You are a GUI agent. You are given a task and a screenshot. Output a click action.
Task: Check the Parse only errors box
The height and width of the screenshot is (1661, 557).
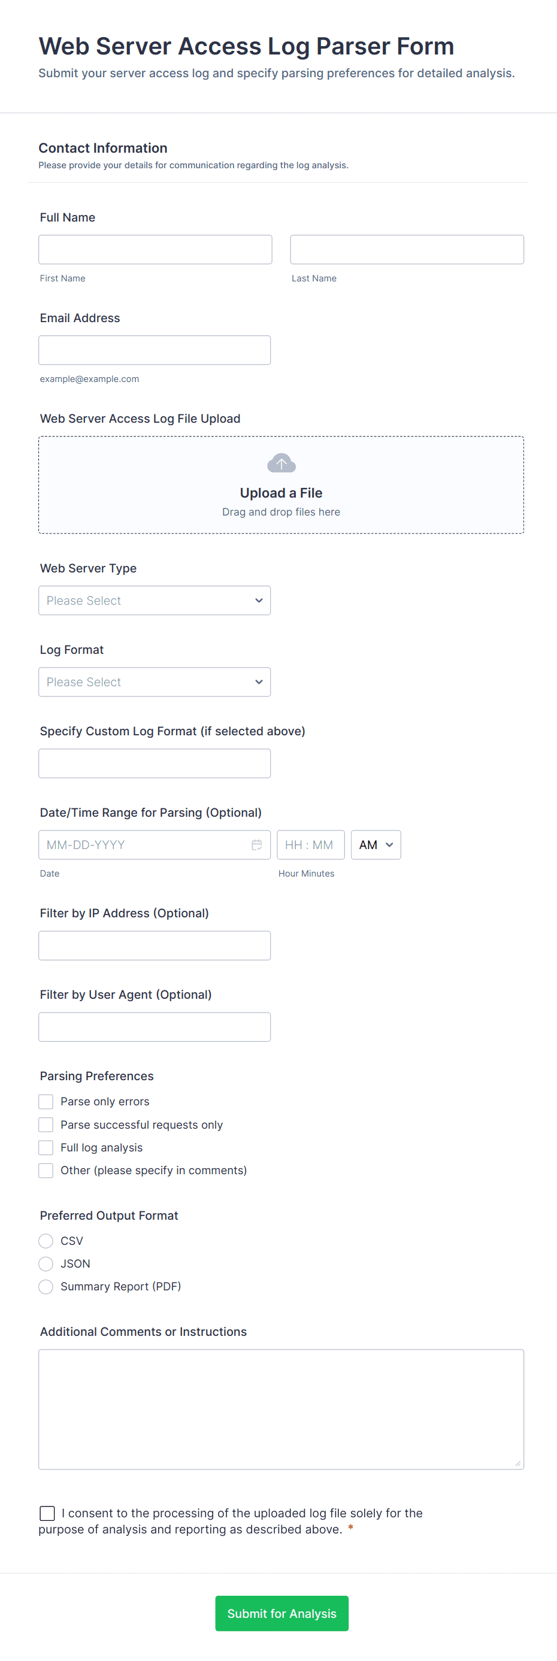pos(46,1101)
